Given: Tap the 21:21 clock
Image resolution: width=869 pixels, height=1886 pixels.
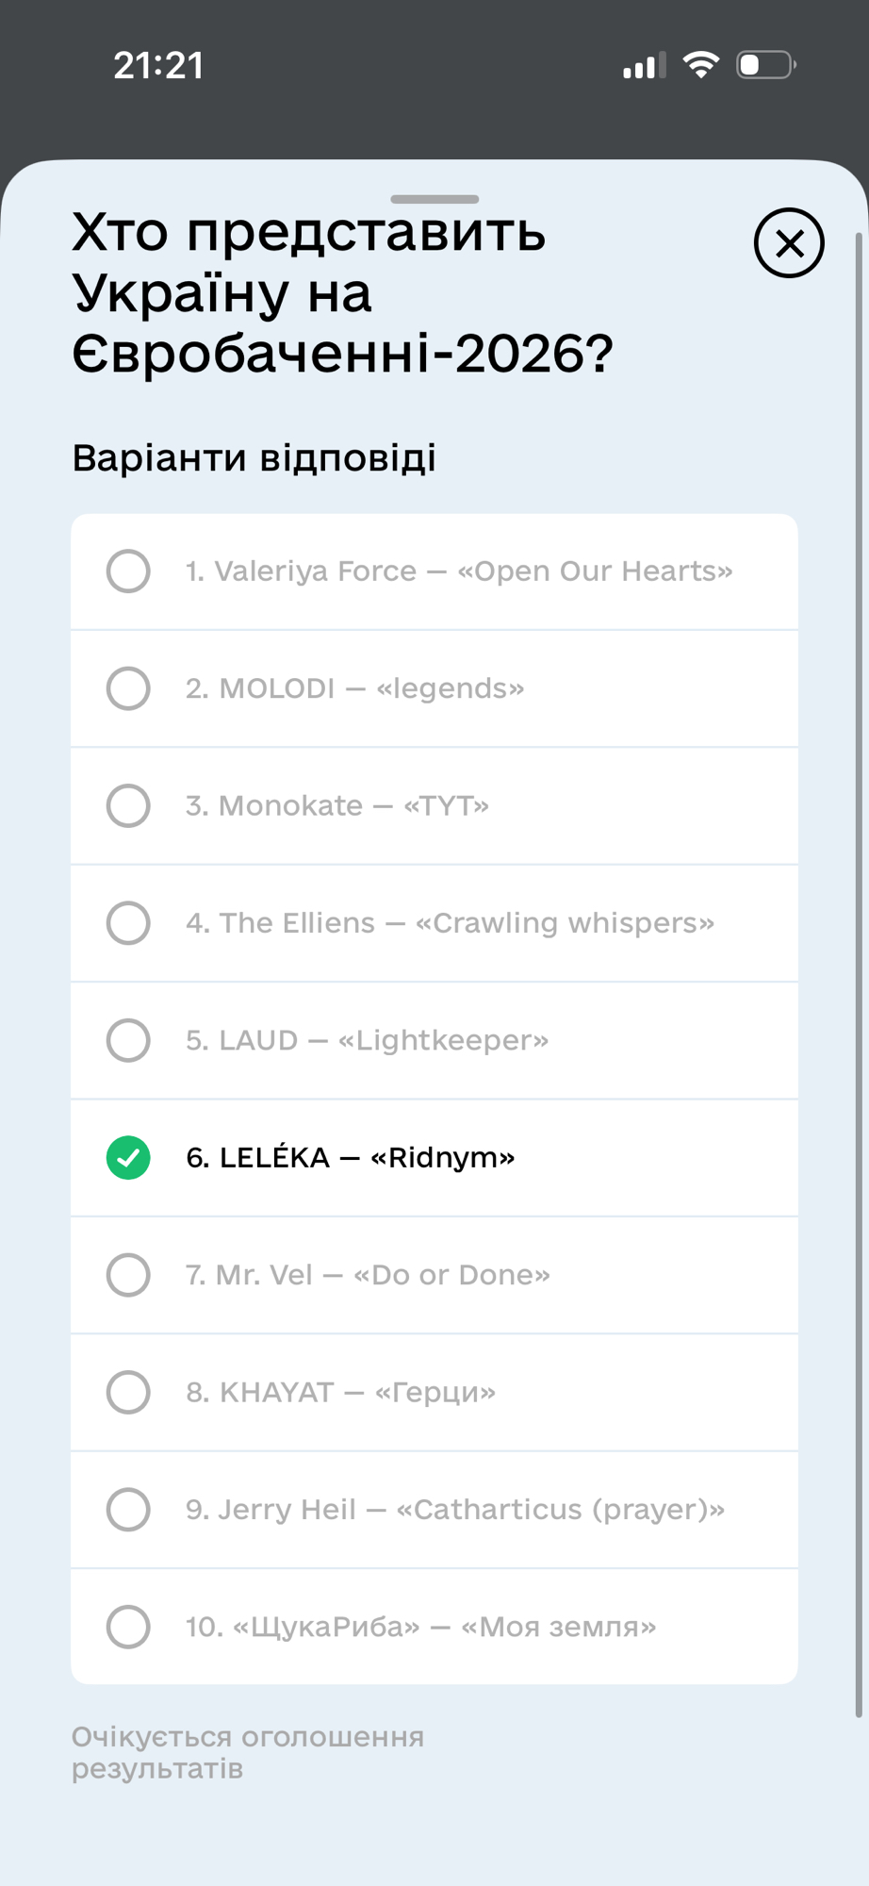Looking at the screenshot, I should 158,66.
